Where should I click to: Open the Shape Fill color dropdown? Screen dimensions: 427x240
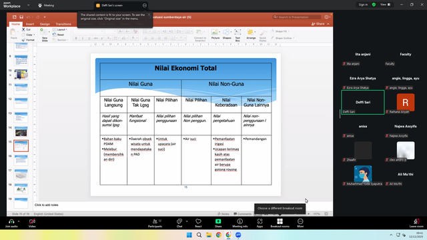point(280,31)
